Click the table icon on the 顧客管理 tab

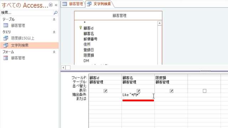coord(64,4)
